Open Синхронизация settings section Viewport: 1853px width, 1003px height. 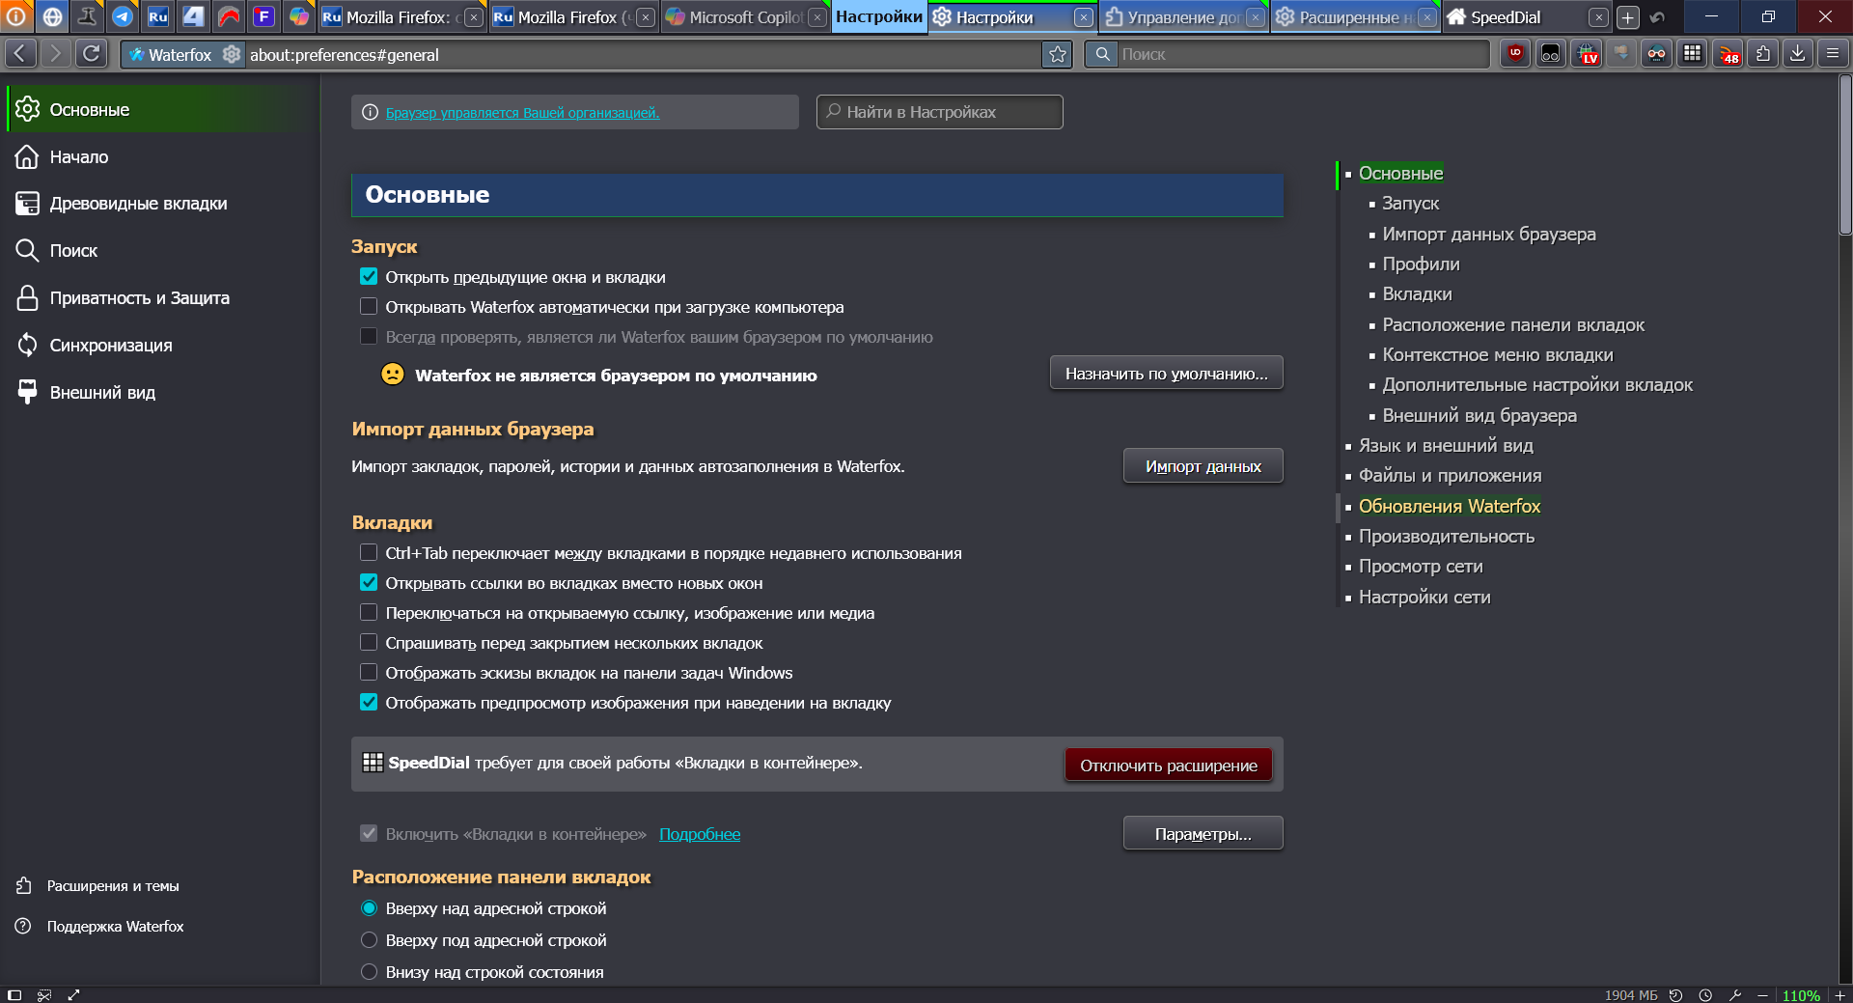162,346
